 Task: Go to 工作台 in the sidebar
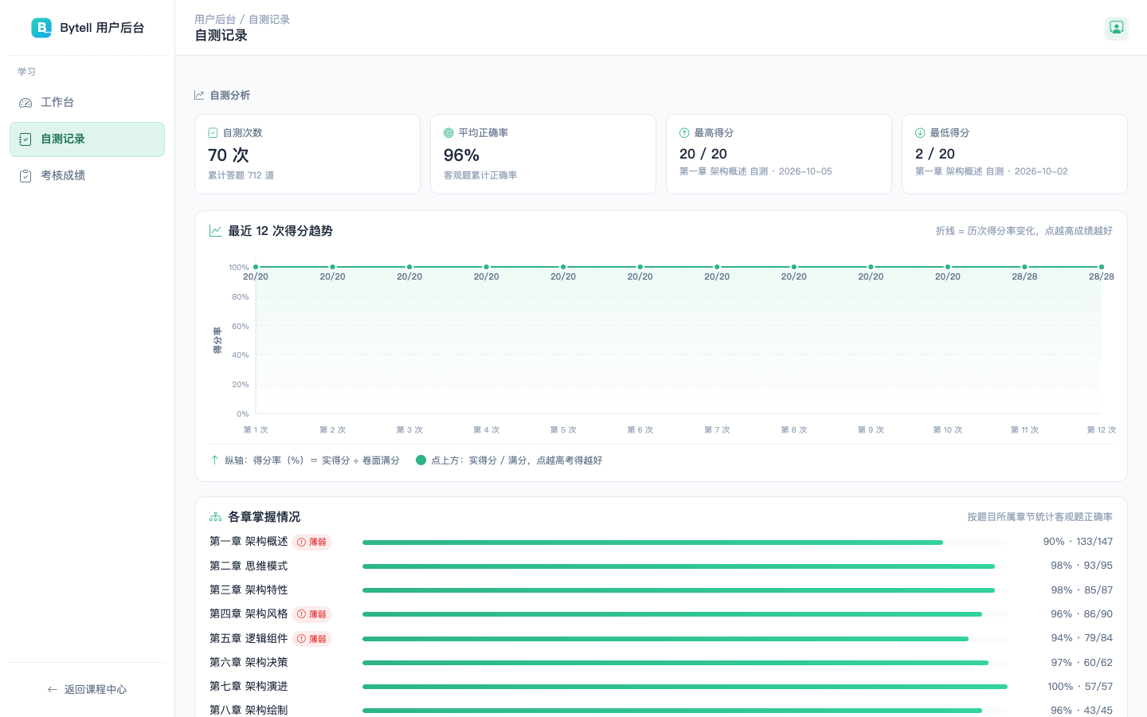(87, 103)
